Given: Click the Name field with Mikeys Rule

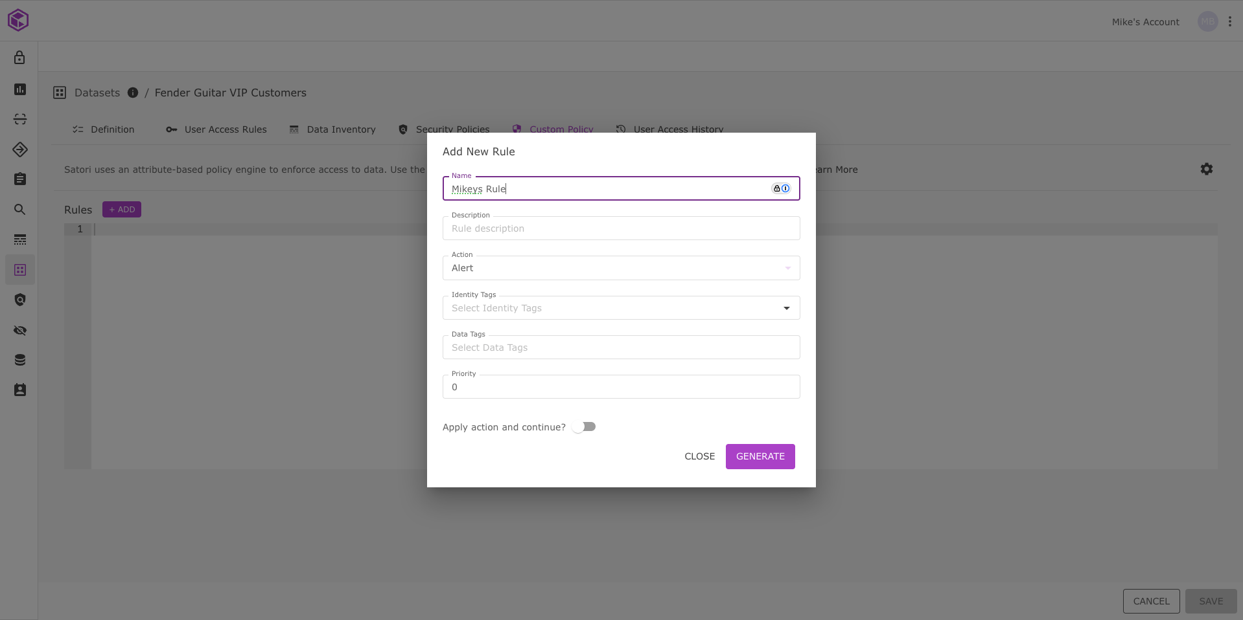Looking at the screenshot, I should tap(621, 188).
